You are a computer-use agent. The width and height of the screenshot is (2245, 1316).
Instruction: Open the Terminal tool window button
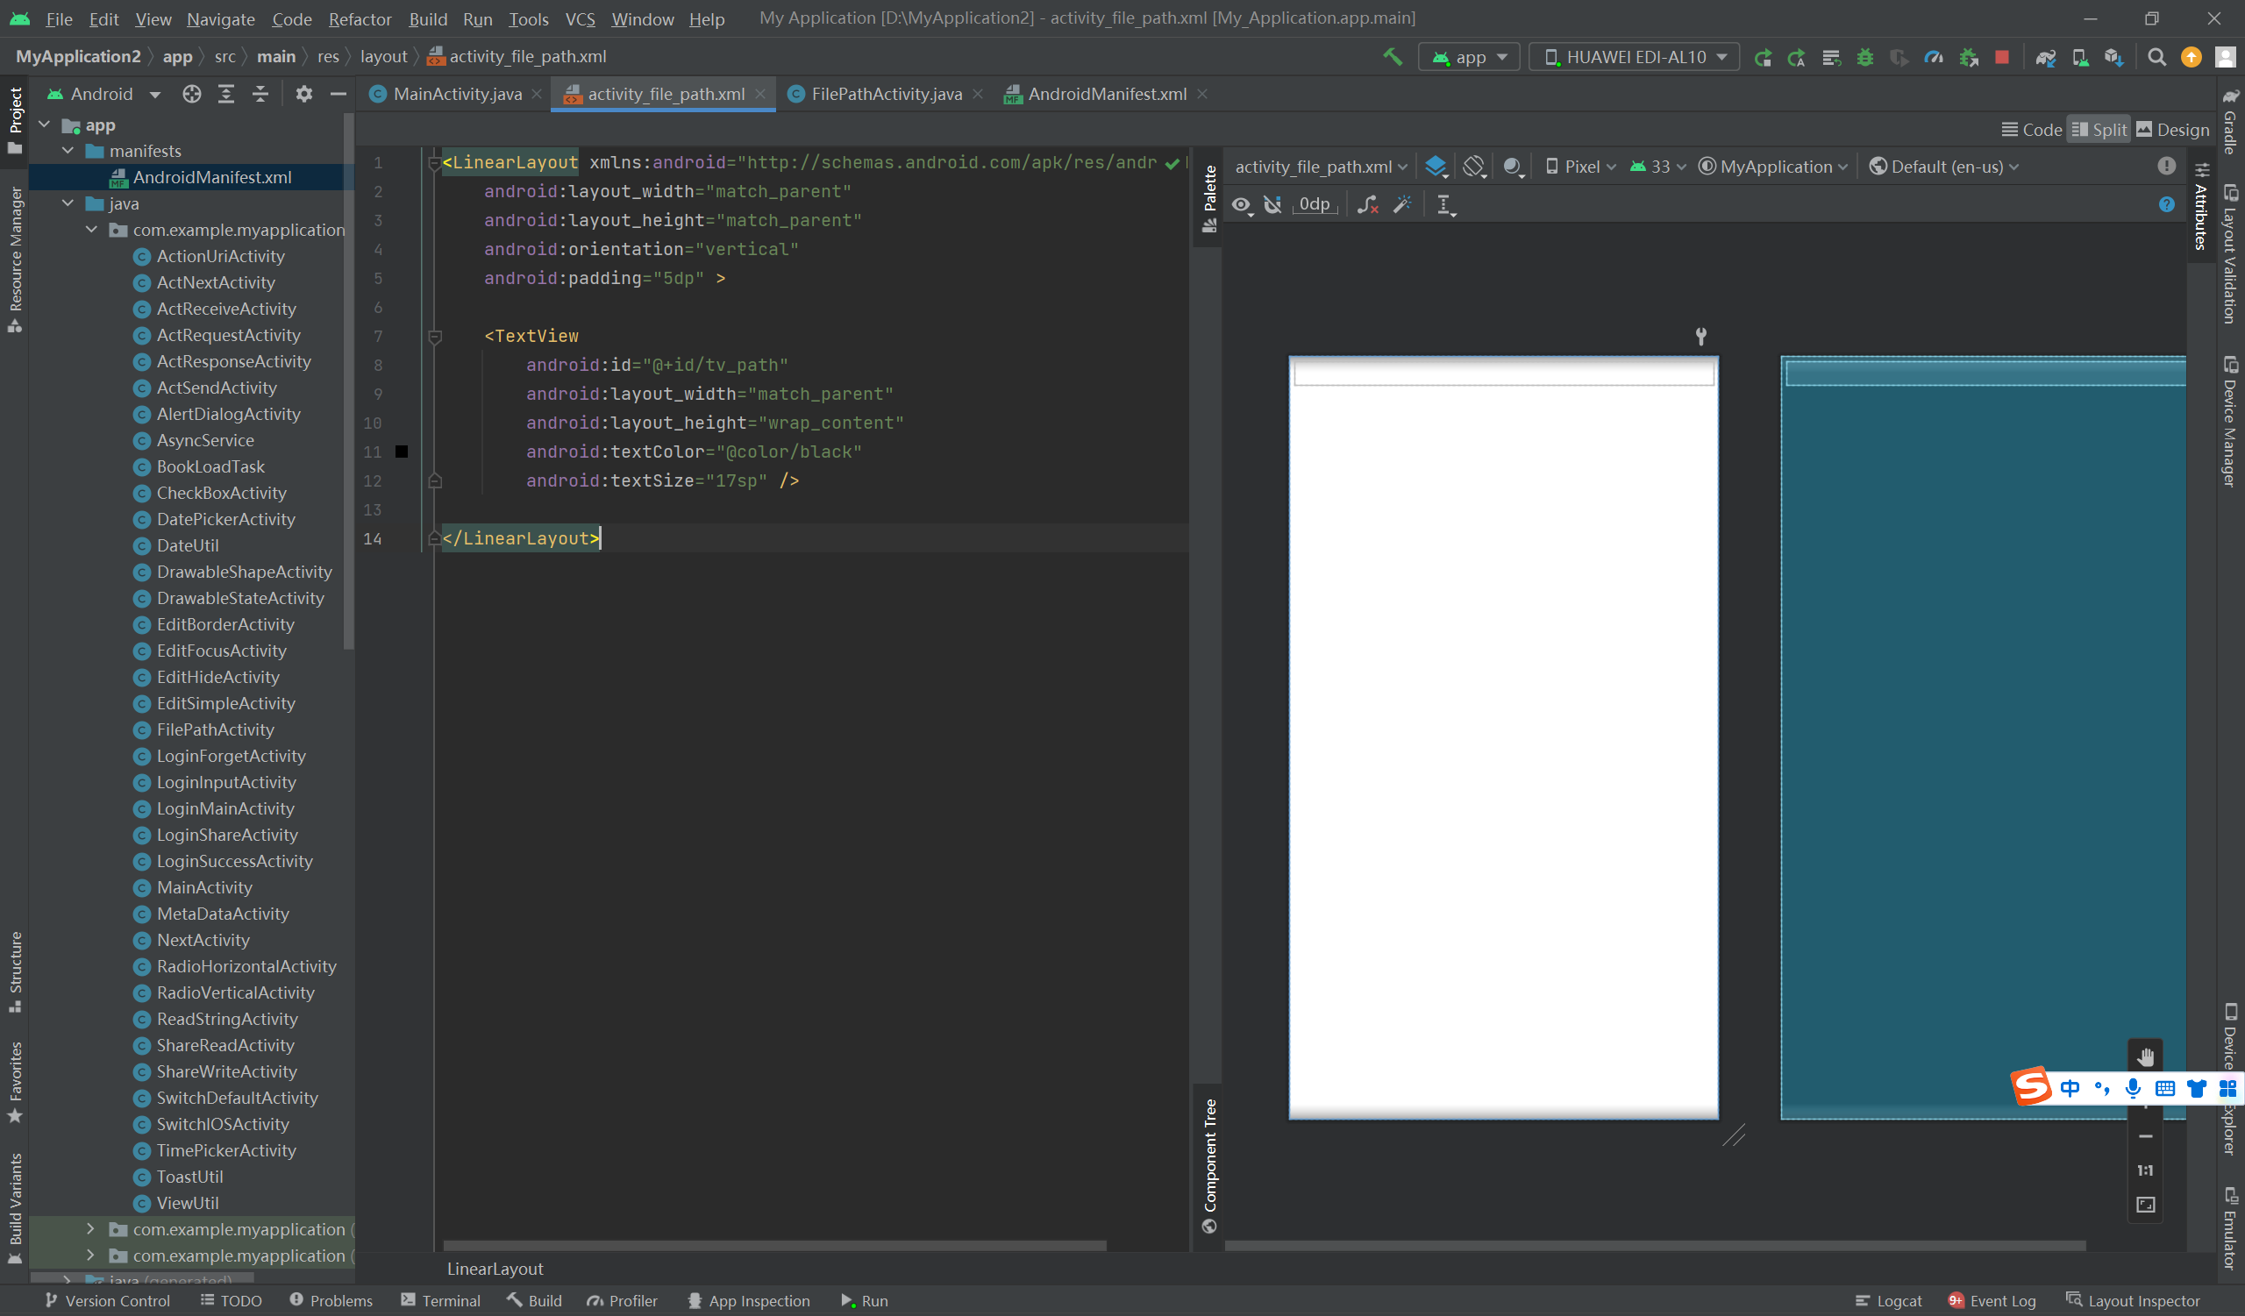[x=440, y=1301]
